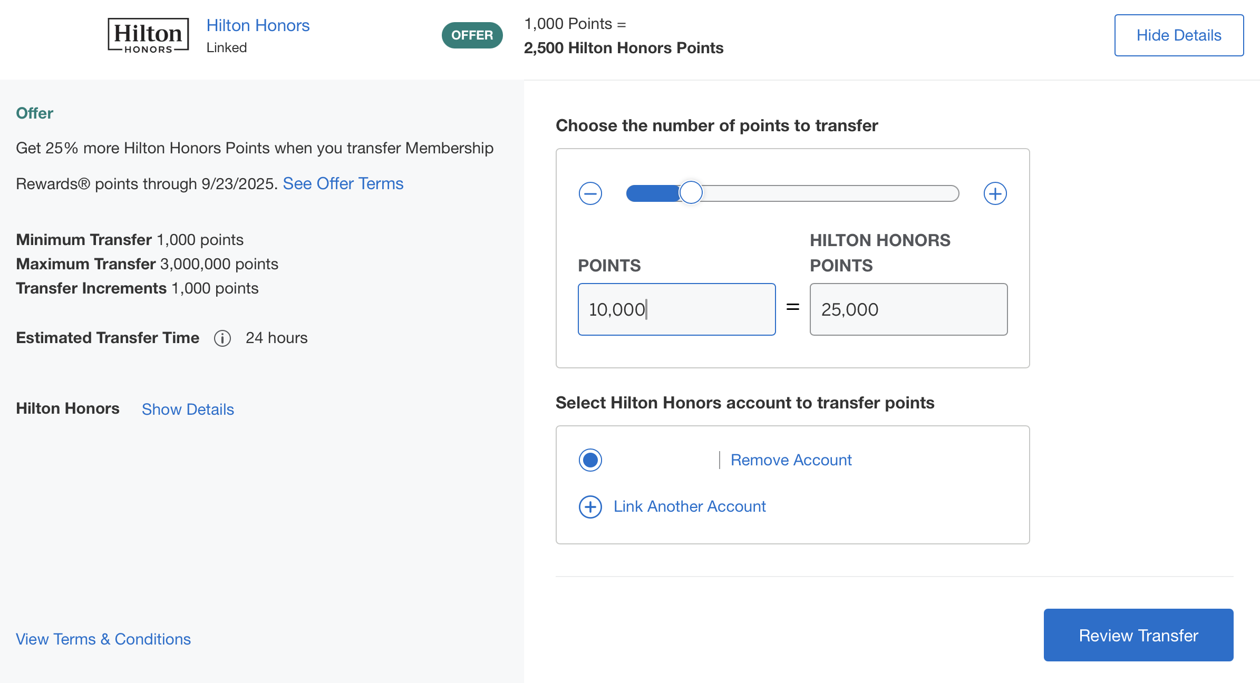The image size is (1260, 683).
Task: Open View Terms & Conditions
Action: (103, 639)
